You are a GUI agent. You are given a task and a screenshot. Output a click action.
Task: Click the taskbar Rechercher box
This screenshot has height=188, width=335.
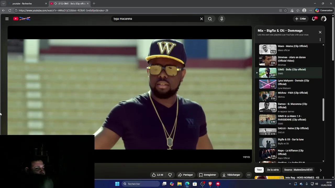tap(141, 184)
